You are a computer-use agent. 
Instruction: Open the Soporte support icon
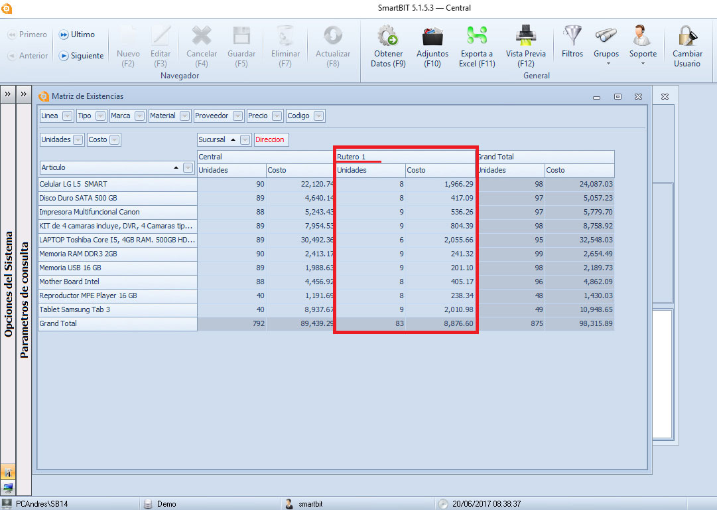point(643,36)
